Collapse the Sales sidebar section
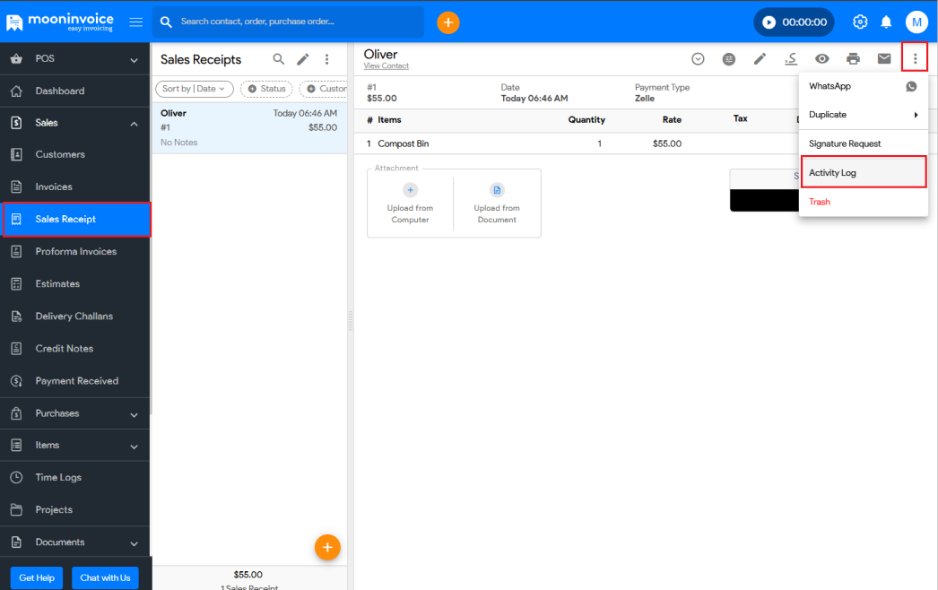Image resolution: width=938 pixels, height=590 pixels. point(74,123)
